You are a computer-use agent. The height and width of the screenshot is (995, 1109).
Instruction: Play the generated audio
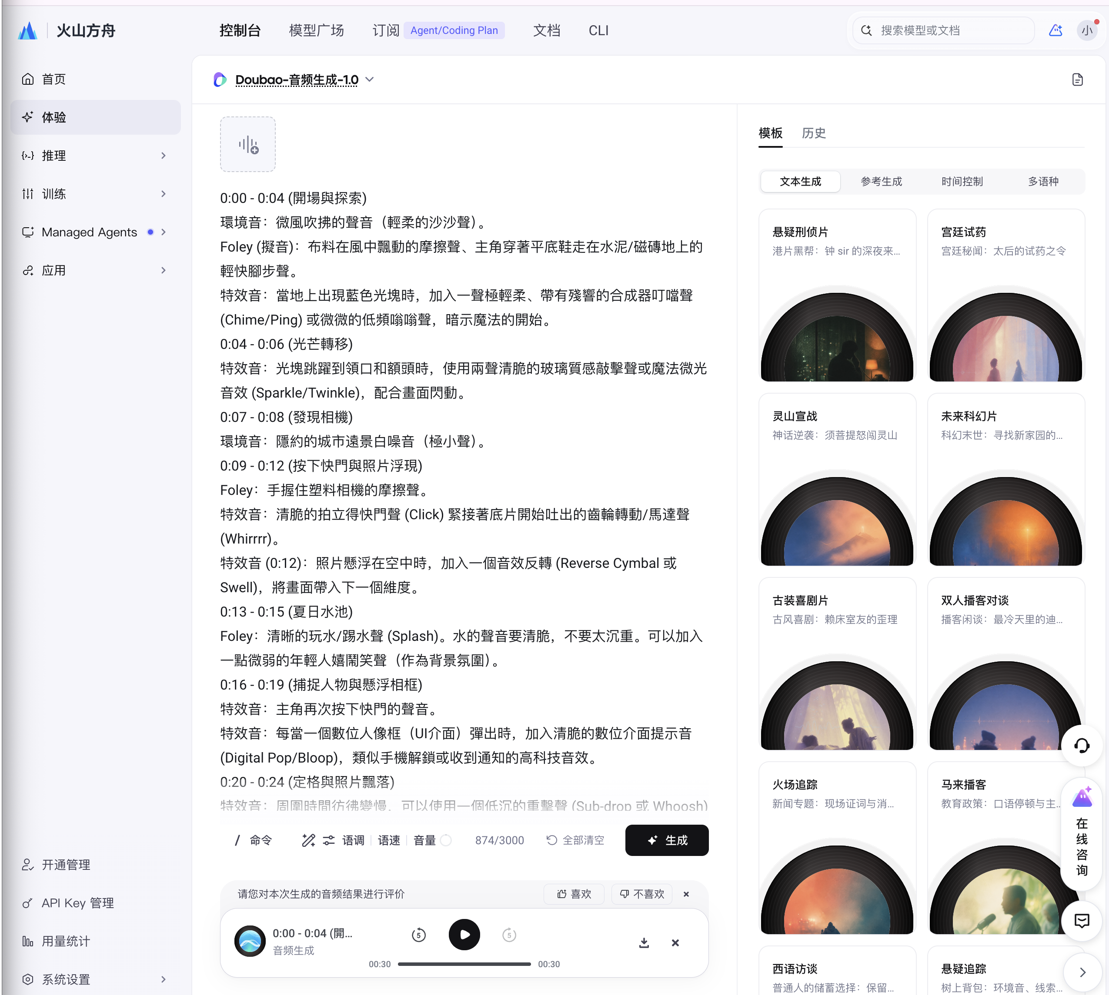point(464,935)
